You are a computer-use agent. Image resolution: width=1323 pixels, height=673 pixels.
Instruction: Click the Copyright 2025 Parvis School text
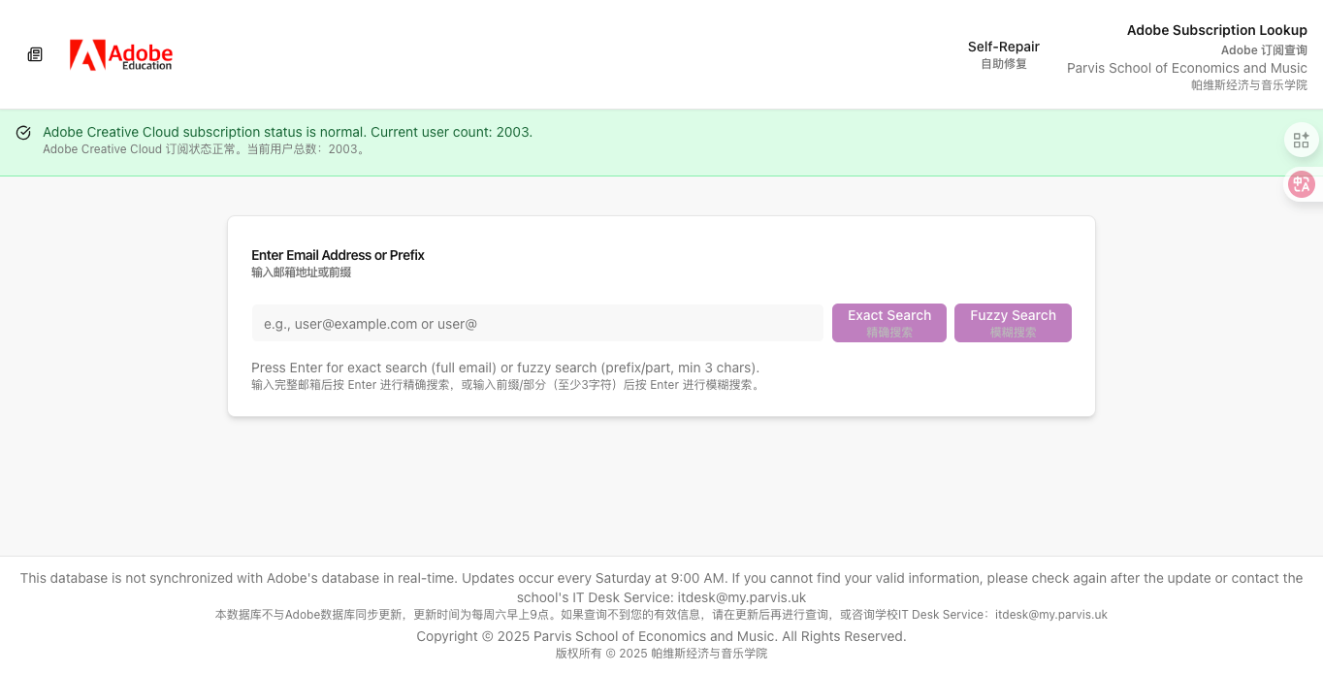pos(661,636)
